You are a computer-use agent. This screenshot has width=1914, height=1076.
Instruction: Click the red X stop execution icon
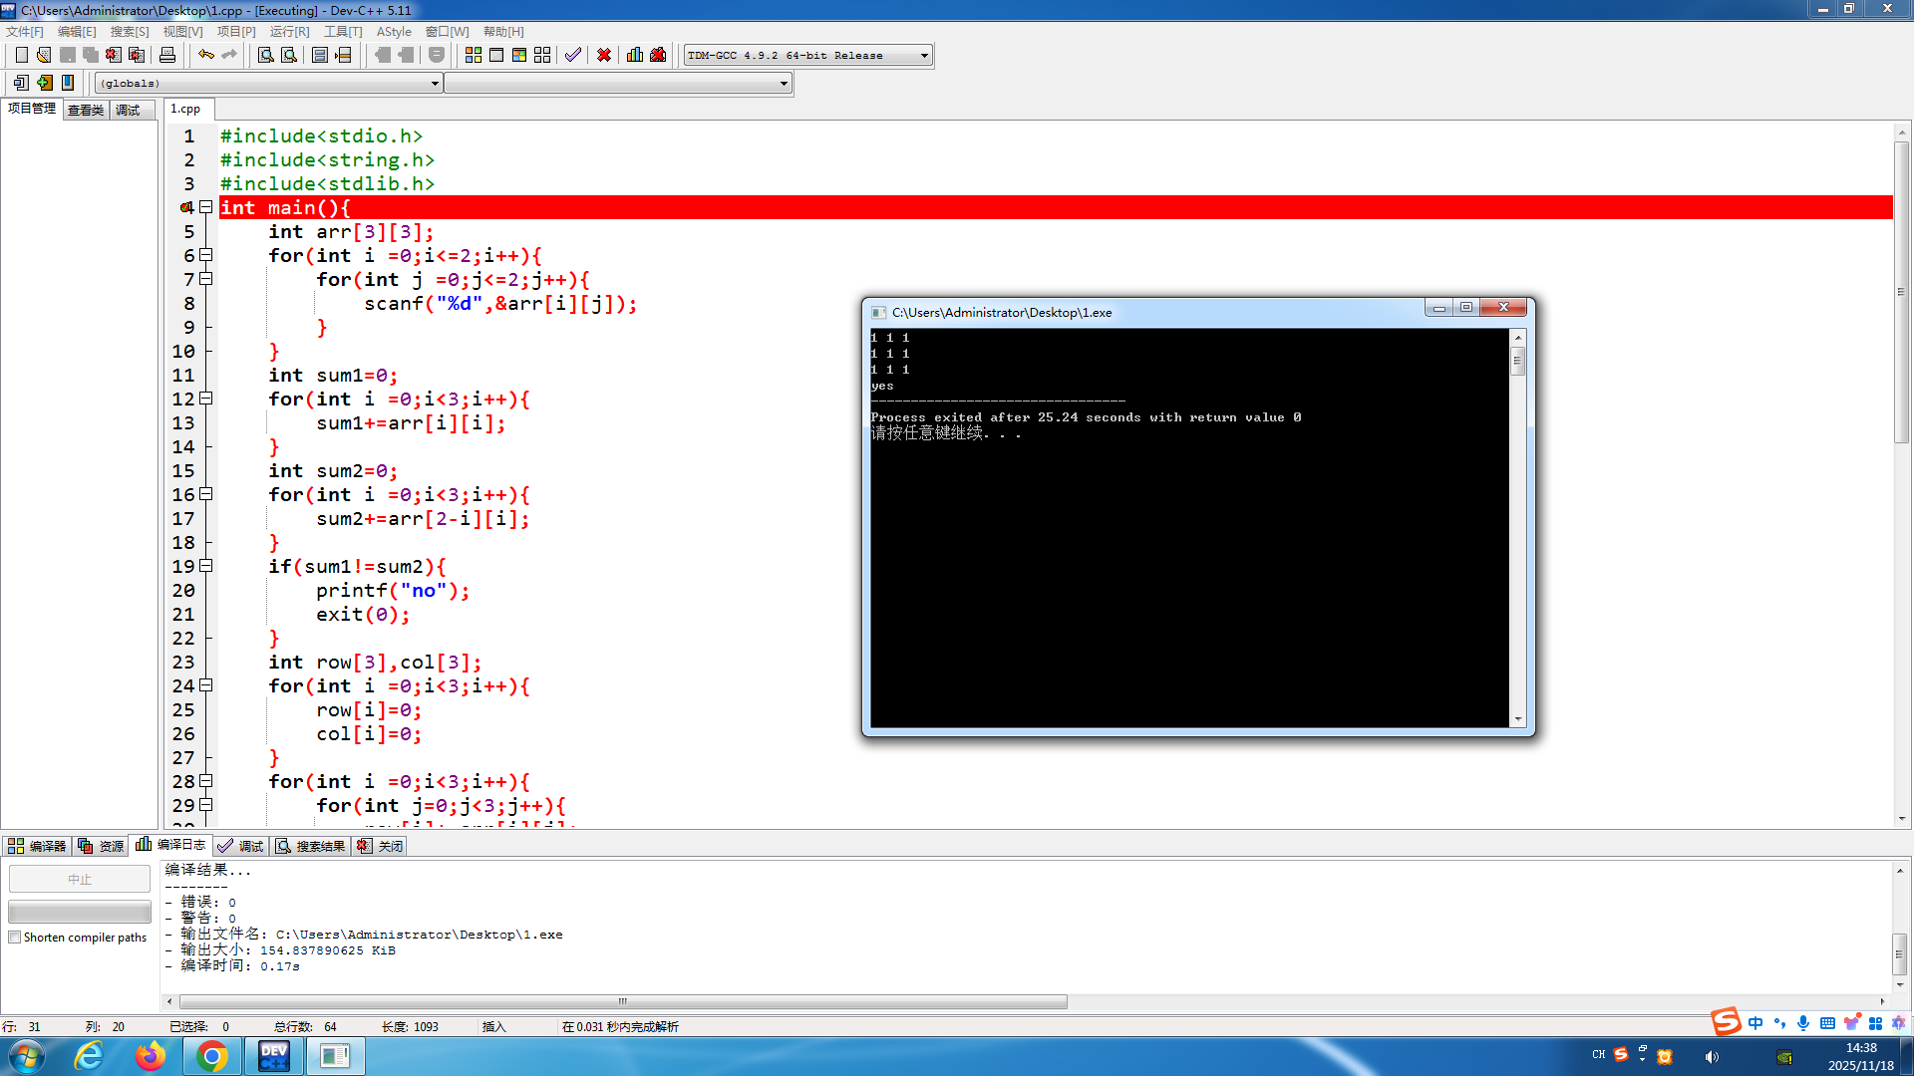point(603,55)
